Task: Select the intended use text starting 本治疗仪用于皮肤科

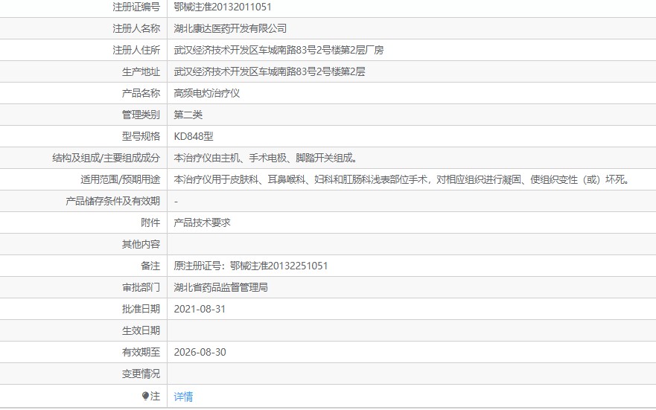Action: click(401, 180)
